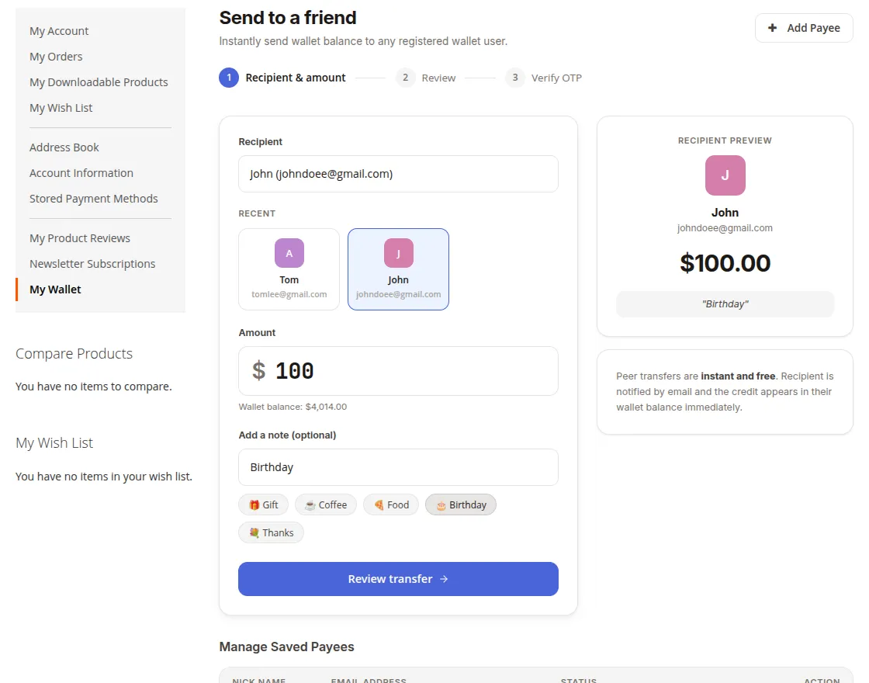Click the bouquet emoji on Thanks
Viewport: 869px width, 683px height.
coord(254,532)
